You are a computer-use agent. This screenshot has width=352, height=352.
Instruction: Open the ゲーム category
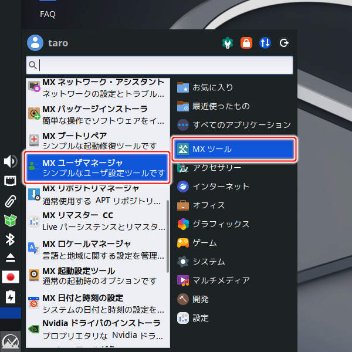233,243
